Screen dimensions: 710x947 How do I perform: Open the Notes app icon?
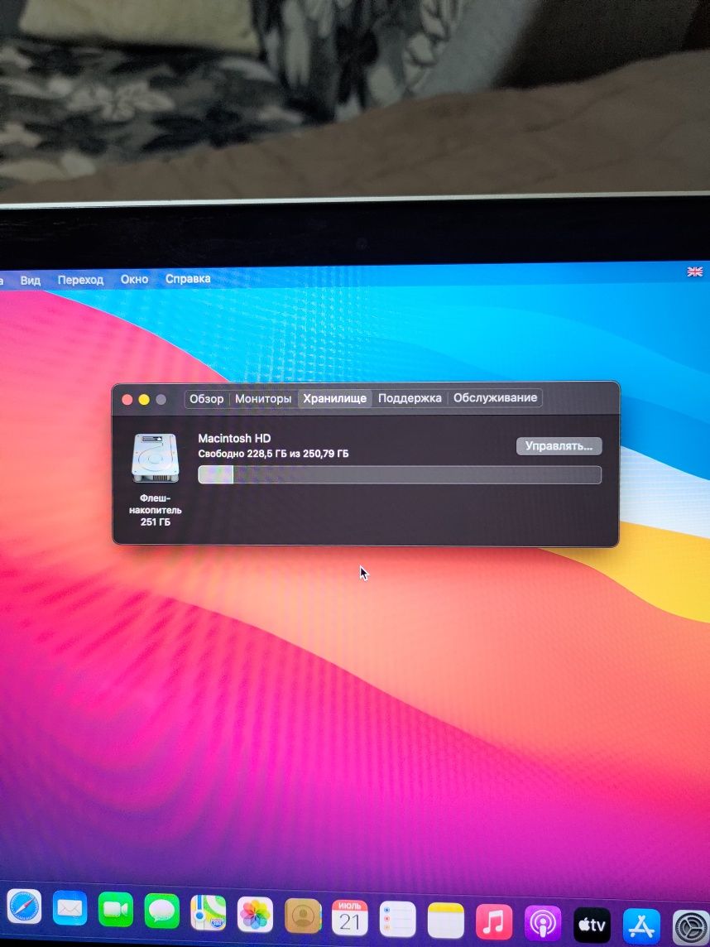[x=445, y=921]
